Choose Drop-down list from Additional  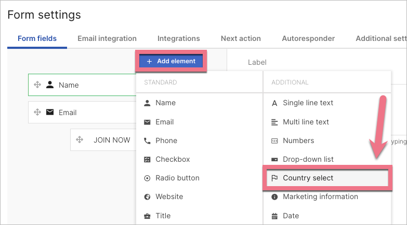(x=308, y=159)
